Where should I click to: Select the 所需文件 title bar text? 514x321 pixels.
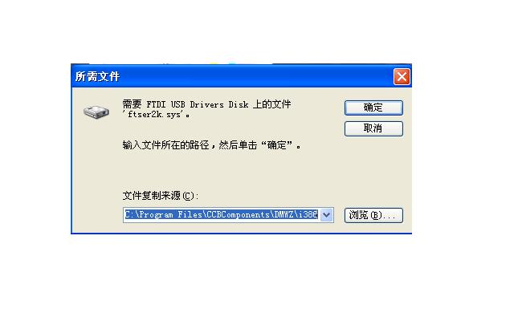point(97,77)
